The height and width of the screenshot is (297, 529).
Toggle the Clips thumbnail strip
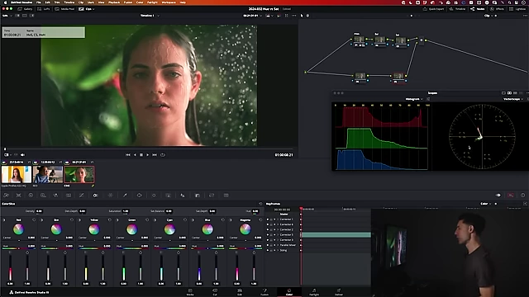pos(87,9)
